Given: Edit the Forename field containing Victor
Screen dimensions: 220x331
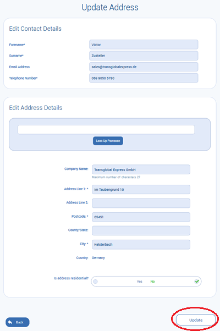Looking at the screenshot, I should pos(144,45).
